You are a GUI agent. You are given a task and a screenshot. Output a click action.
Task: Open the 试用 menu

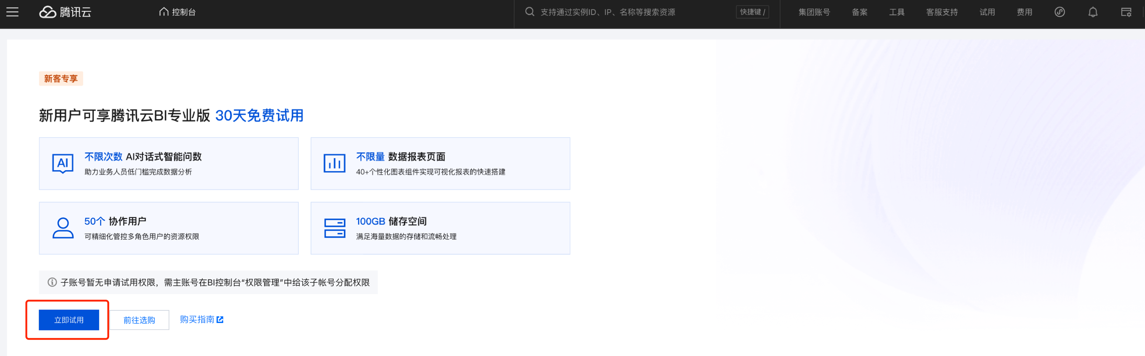click(x=987, y=12)
